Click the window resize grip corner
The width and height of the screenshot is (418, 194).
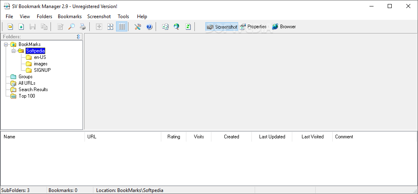point(415,190)
